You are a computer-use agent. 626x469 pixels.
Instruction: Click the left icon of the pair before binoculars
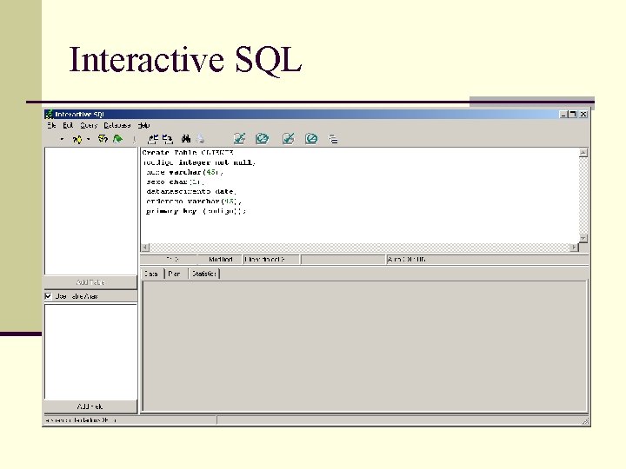click(x=153, y=139)
